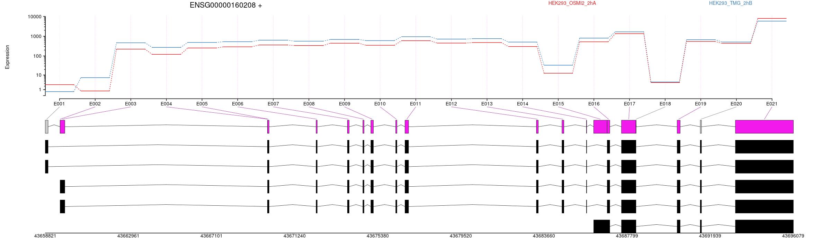The image size is (831, 242).
Task: Click exon label E017
Action: coord(629,104)
